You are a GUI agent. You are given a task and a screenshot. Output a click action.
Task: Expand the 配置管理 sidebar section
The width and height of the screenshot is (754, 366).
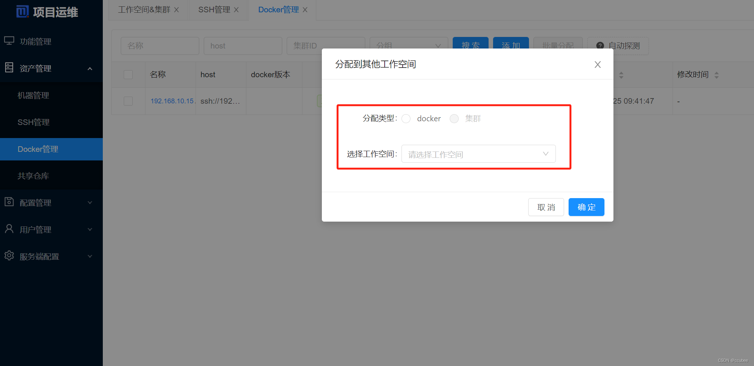[x=90, y=203]
